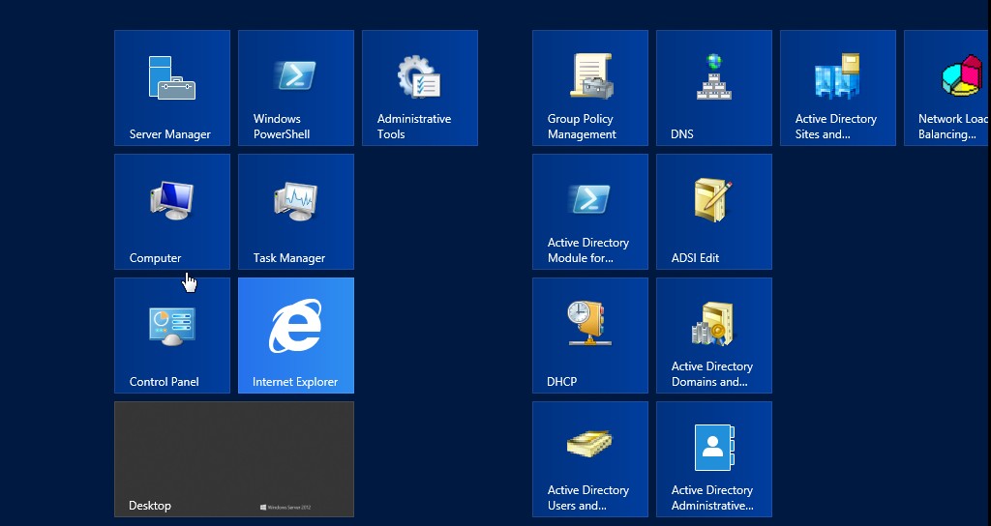Launch Active Directory Module for PowerShell tile
This screenshot has height=526, width=991.
pyautogui.click(x=590, y=212)
